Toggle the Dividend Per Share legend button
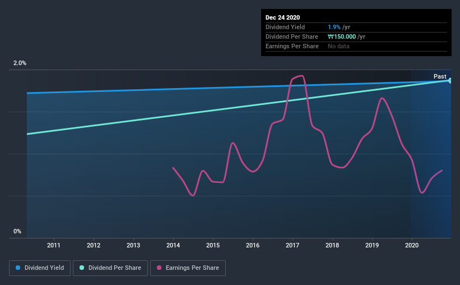This screenshot has height=285, width=460. click(x=110, y=268)
